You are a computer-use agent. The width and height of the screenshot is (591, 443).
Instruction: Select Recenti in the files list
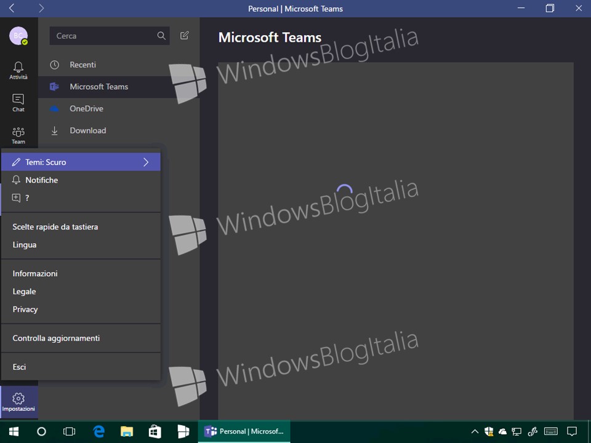pos(119,65)
